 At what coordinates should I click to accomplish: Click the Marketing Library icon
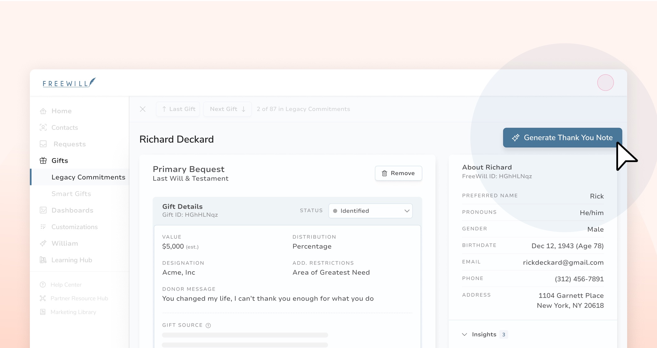[x=43, y=312]
